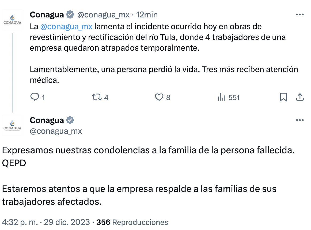
Task: Click the Conagua avatar on the first tweet
Action: [13, 20]
